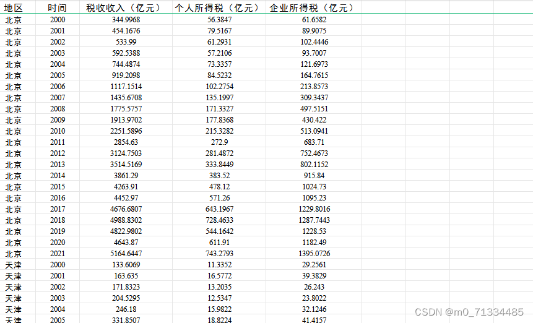The height and width of the screenshot is (323, 533).
Task: Select the cell with 752.4673
Action: [x=314, y=153]
